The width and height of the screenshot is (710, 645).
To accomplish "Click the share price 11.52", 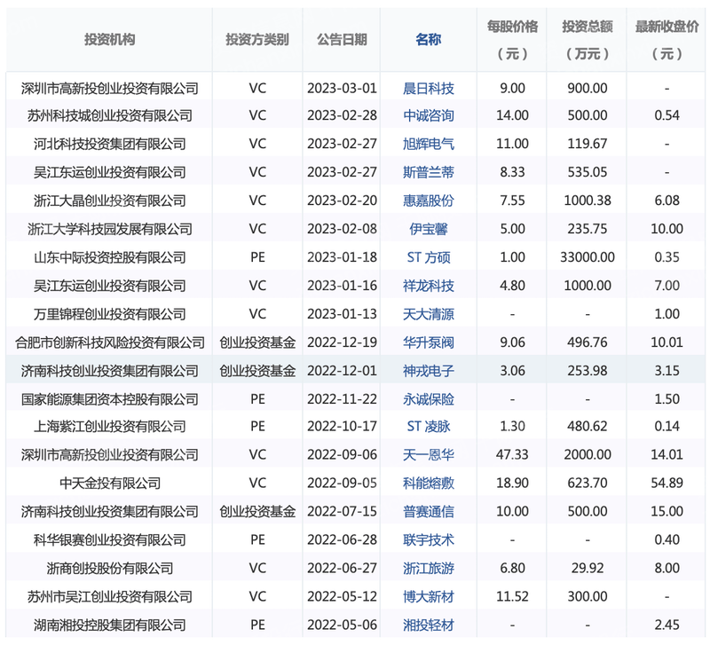I will (x=512, y=596).
